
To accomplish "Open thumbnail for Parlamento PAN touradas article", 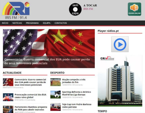I will (8, 109).
